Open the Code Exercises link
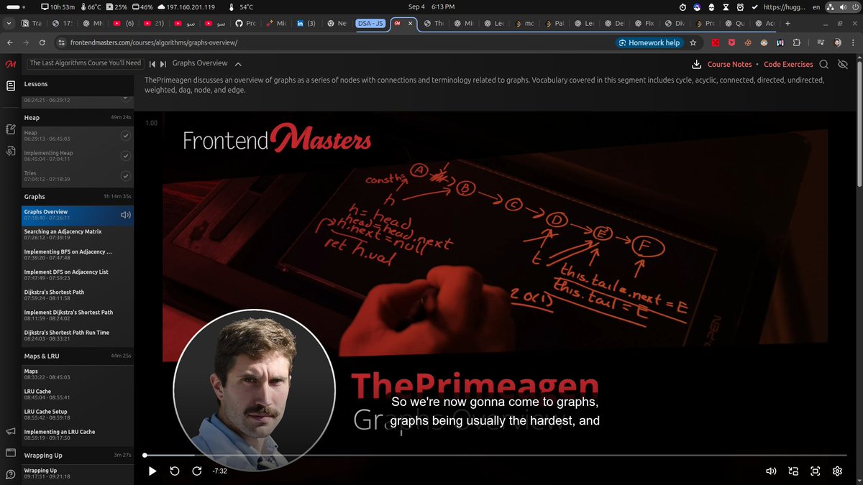 (788, 64)
